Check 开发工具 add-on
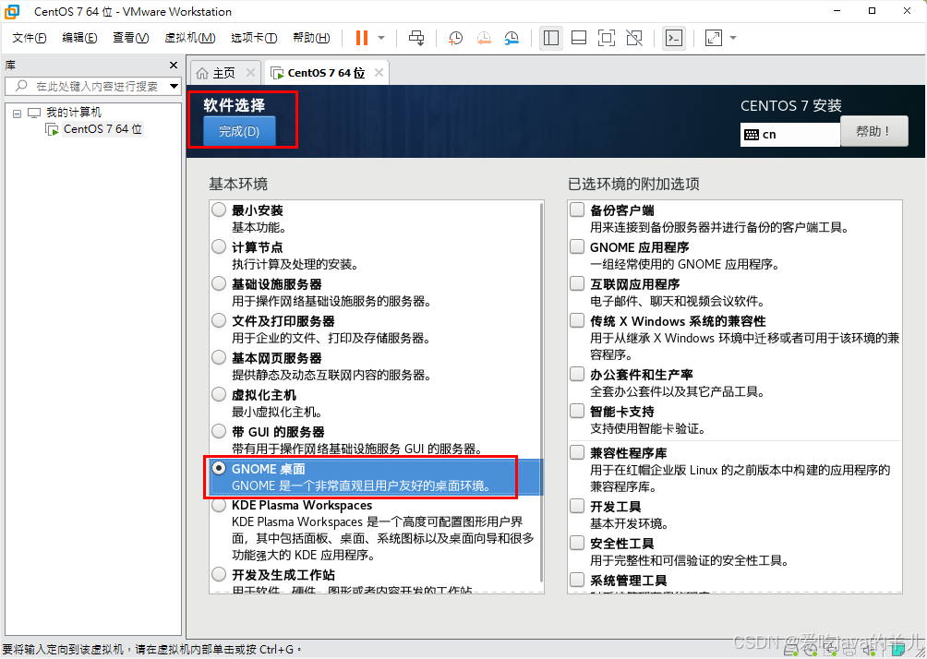The width and height of the screenshot is (927, 659). [577, 506]
